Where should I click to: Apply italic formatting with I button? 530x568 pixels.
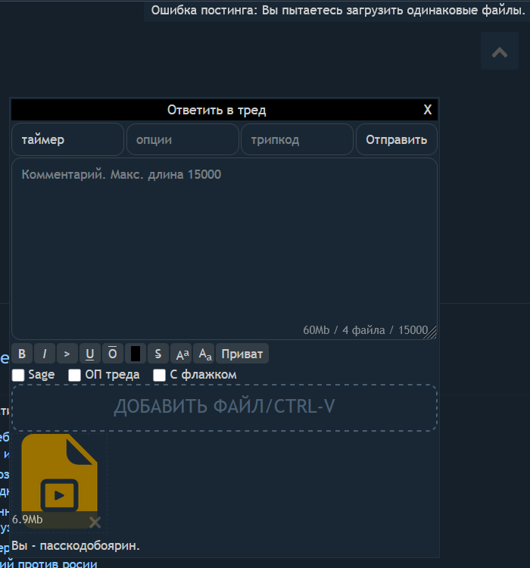pos(45,354)
